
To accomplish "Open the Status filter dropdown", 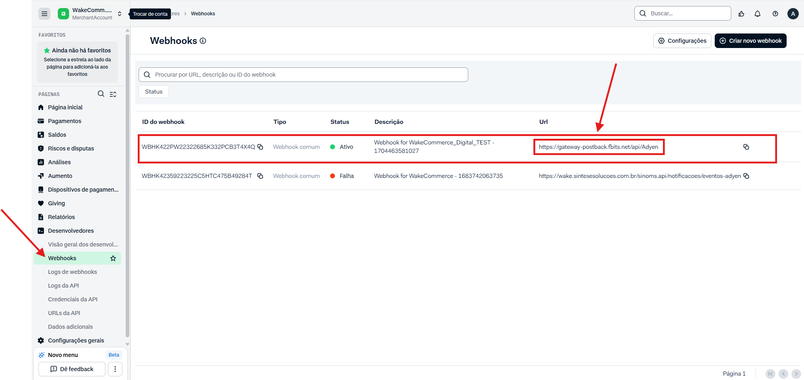I will click(154, 92).
